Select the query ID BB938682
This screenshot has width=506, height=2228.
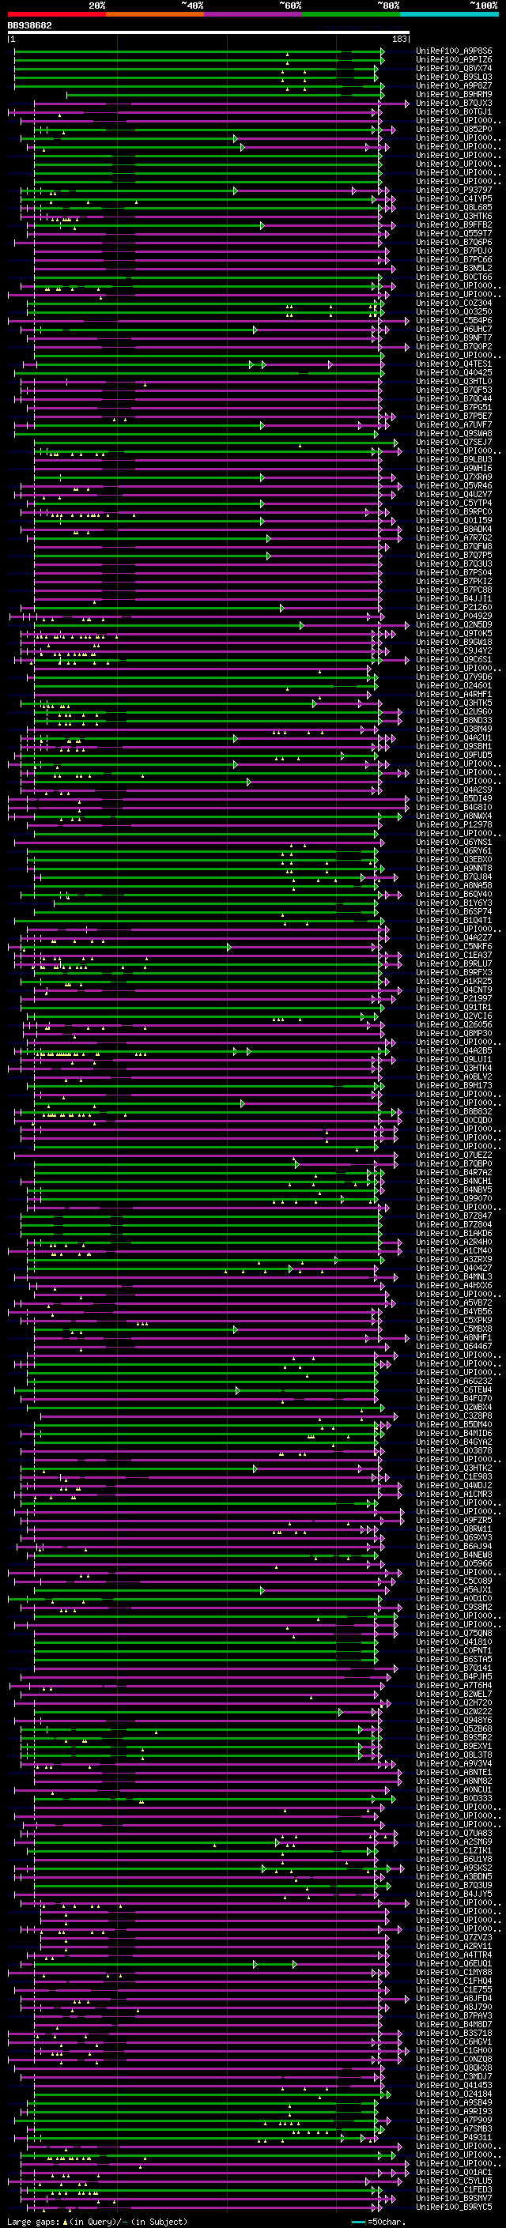29,26
